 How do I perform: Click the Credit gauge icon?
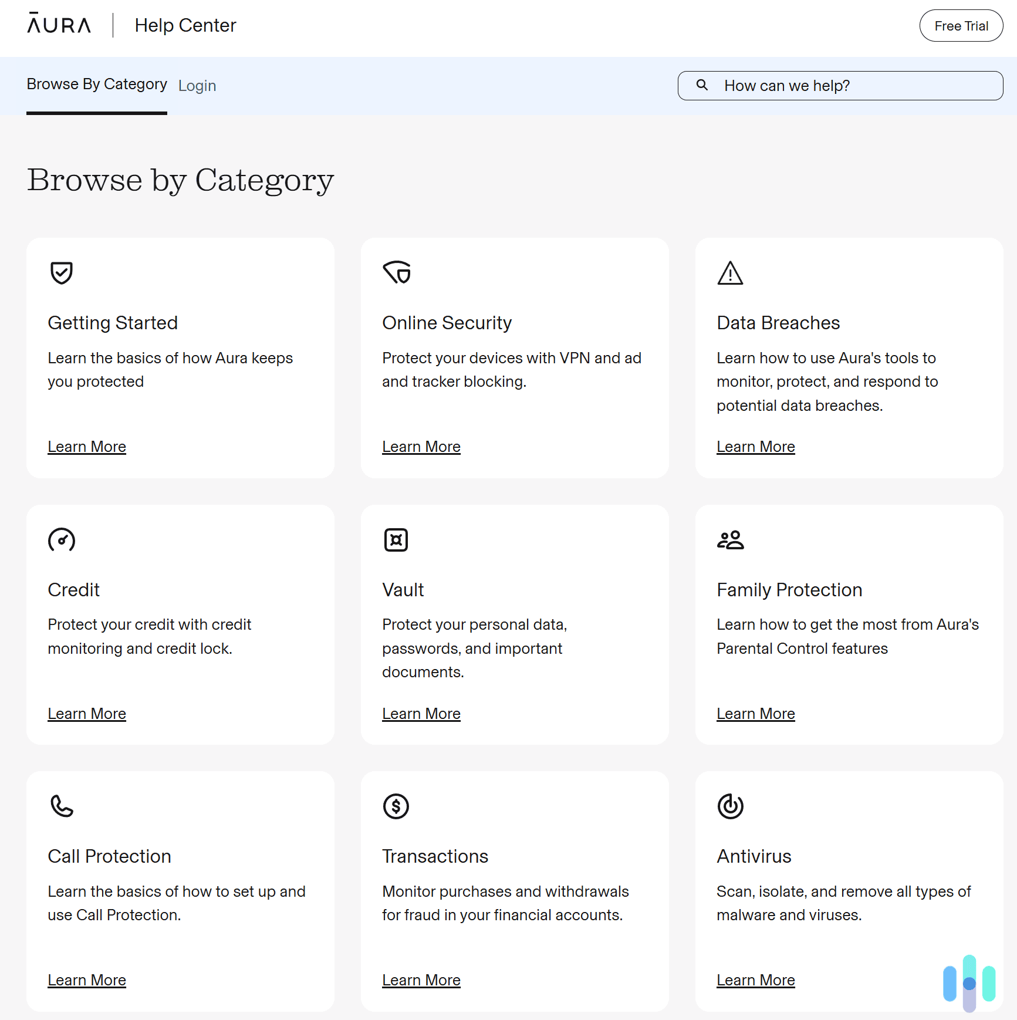click(61, 539)
